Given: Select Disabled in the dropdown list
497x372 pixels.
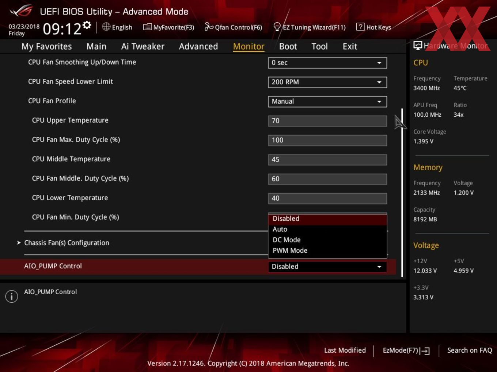Looking at the screenshot, I should [x=327, y=219].
